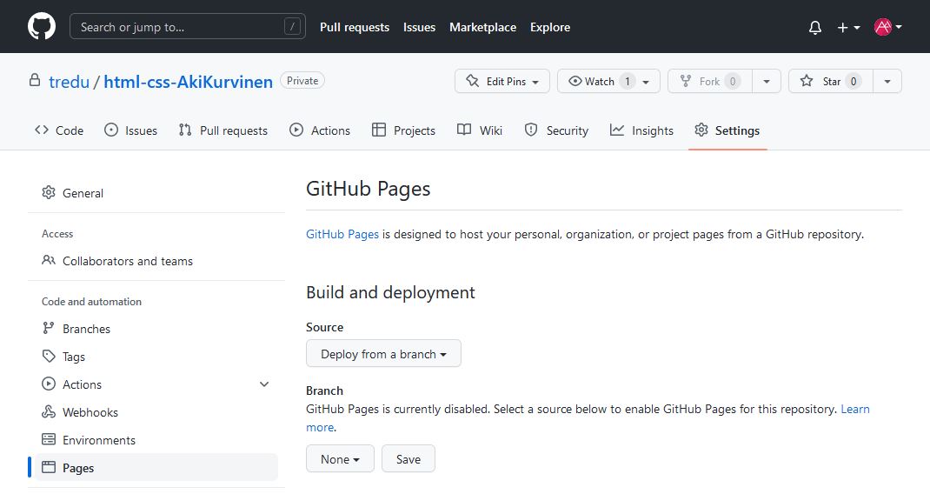930x494 pixels.
Task: Click the slash shortcut hint in search
Action: (x=292, y=27)
